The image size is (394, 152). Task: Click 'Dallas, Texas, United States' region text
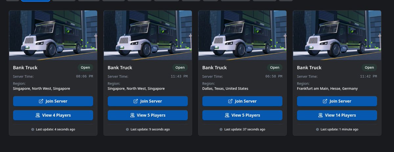coord(225,89)
